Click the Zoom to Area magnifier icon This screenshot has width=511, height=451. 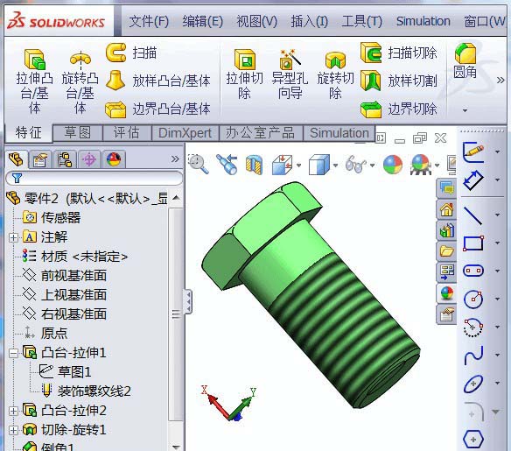coord(199,164)
